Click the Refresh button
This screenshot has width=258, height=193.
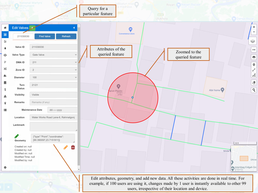point(66,36)
